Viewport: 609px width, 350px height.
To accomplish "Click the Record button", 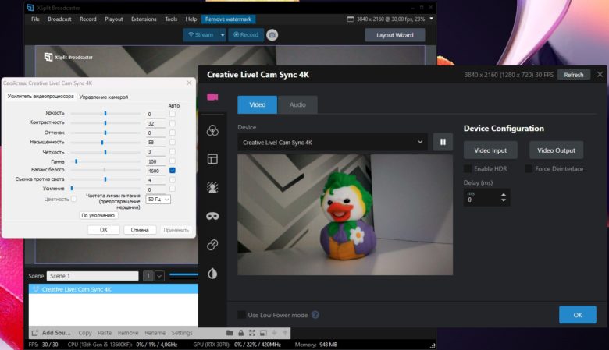I will pyautogui.click(x=246, y=35).
